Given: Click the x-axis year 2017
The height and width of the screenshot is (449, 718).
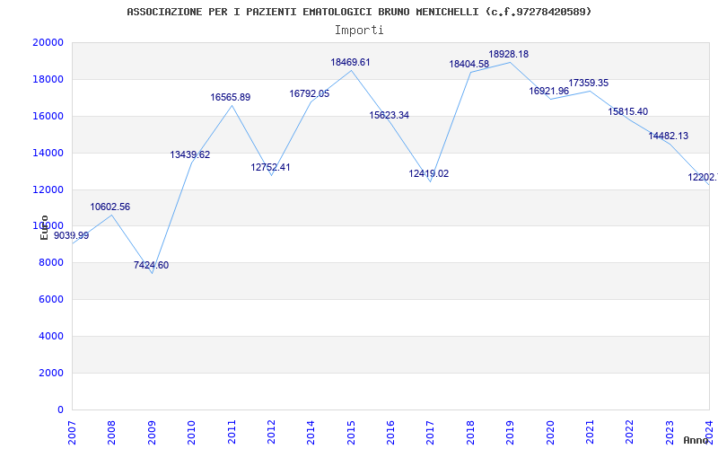Looking at the screenshot, I should [431, 433].
